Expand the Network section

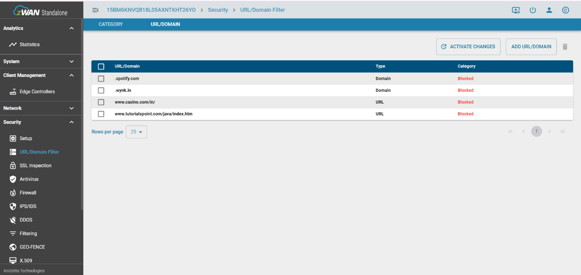click(x=72, y=108)
